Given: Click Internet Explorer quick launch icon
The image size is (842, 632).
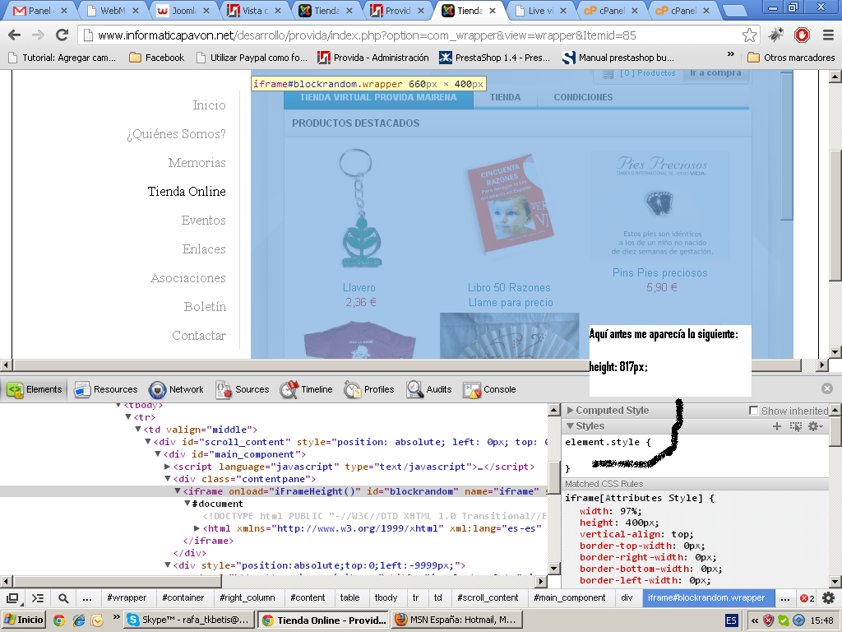Looking at the screenshot, I should tap(79, 620).
